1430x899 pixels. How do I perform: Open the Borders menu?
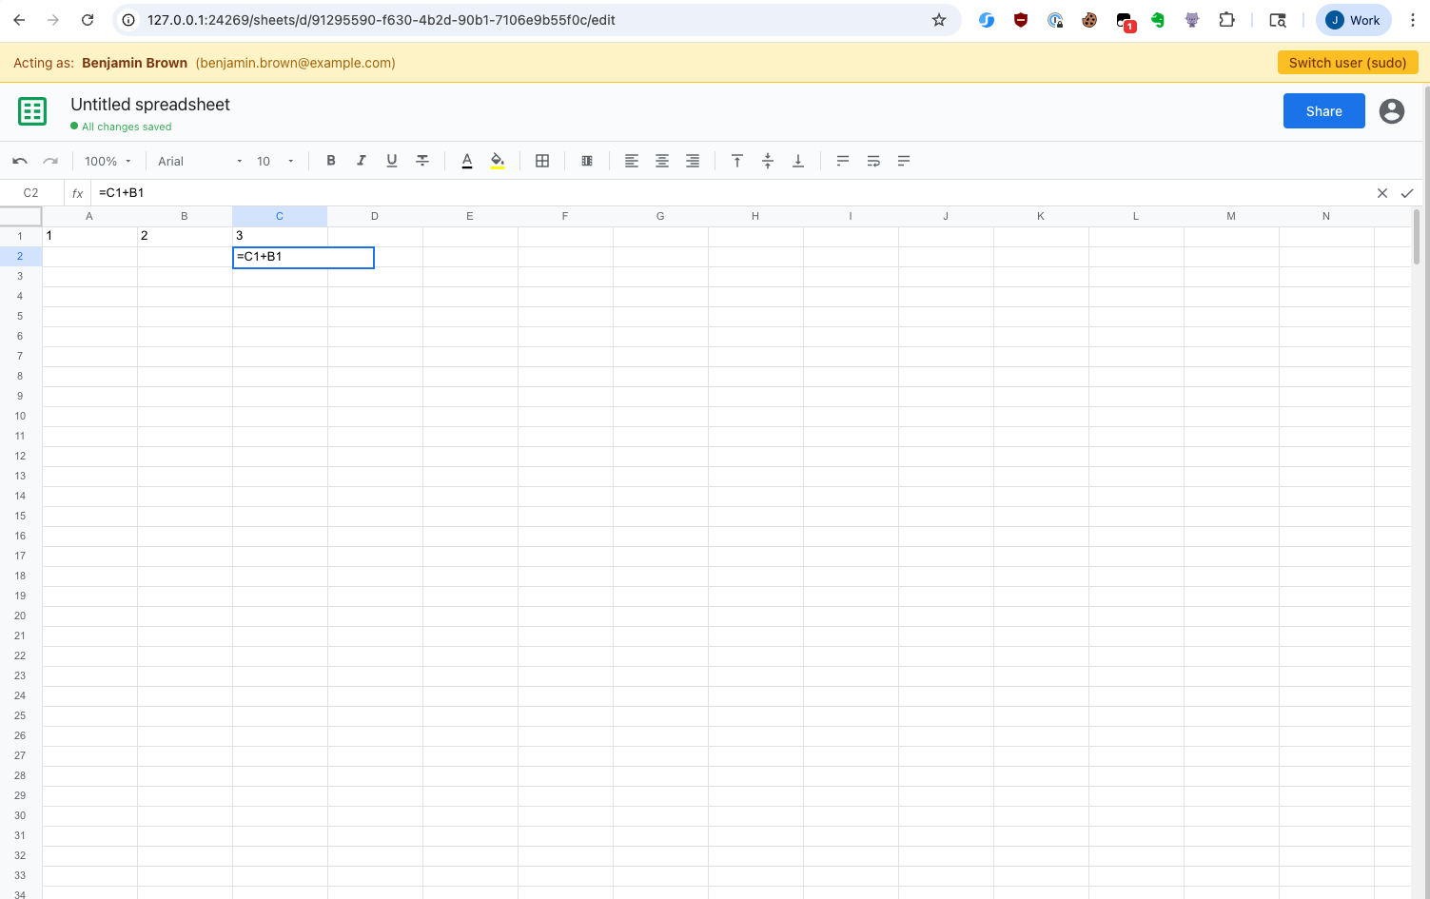(x=542, y=161)
